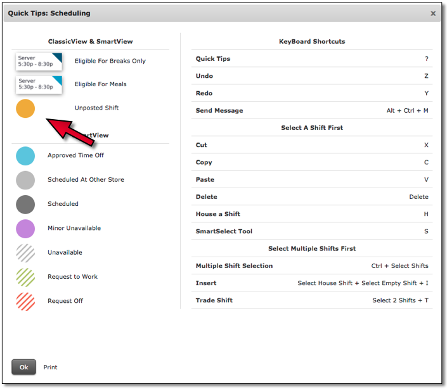
Task: Click the Quick Tips: Scheduling title
Action: pyautogui.click(x=49, y=13)
